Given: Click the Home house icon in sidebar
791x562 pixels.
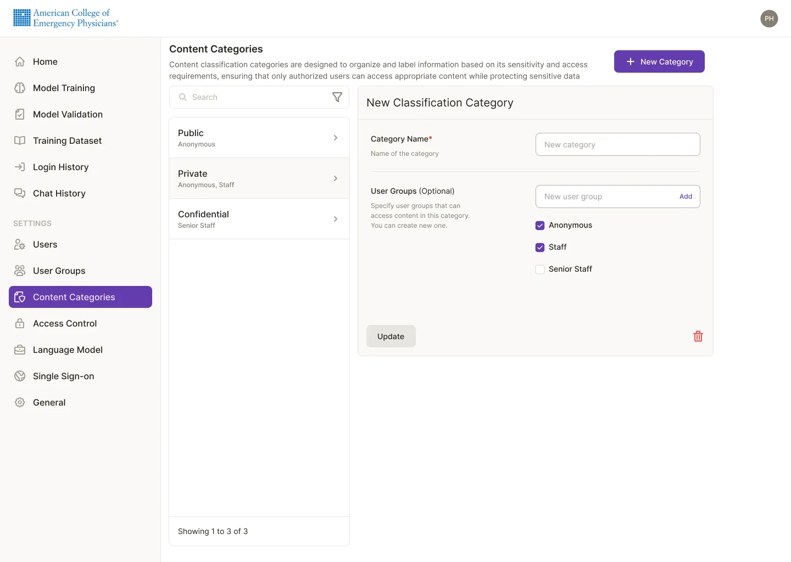Looking at the screenshot, I should [20, 61].
